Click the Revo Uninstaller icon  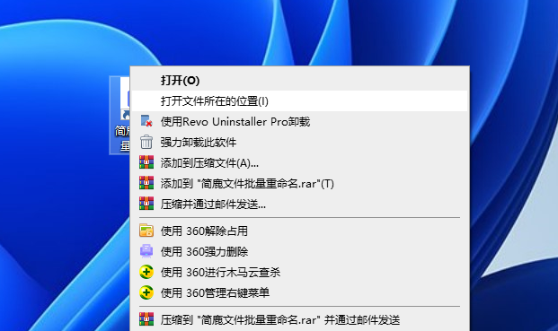pos(146,121)
